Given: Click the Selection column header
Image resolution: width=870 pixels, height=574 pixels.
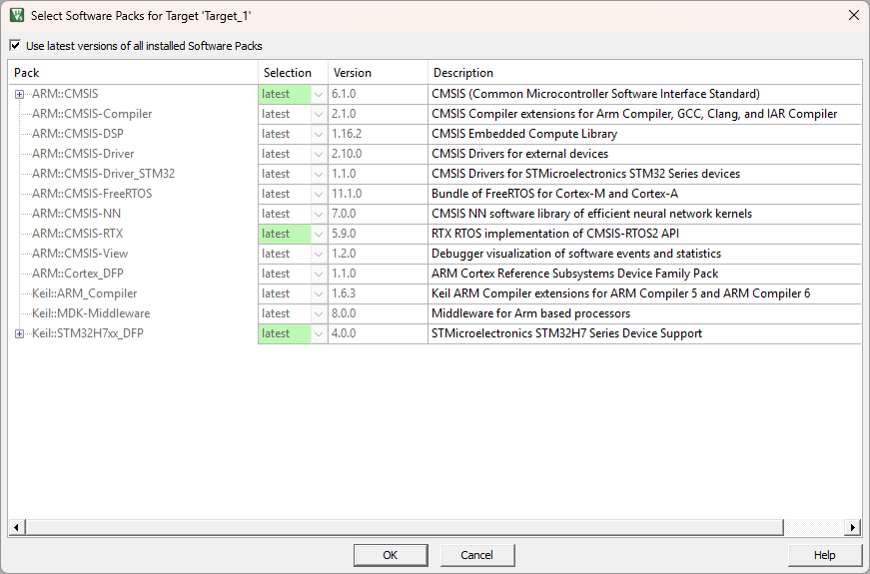Looking at the screenshot, I should click(x=293, y=73).
